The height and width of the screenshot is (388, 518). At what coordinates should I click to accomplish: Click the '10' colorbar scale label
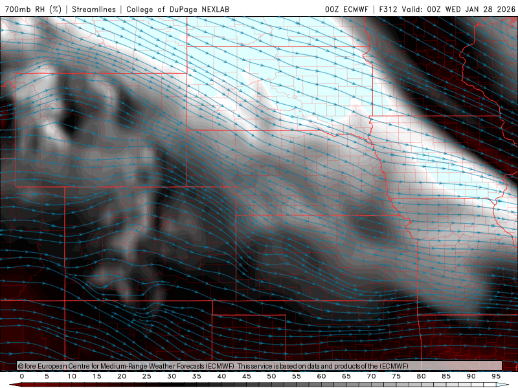coord(72,376)
